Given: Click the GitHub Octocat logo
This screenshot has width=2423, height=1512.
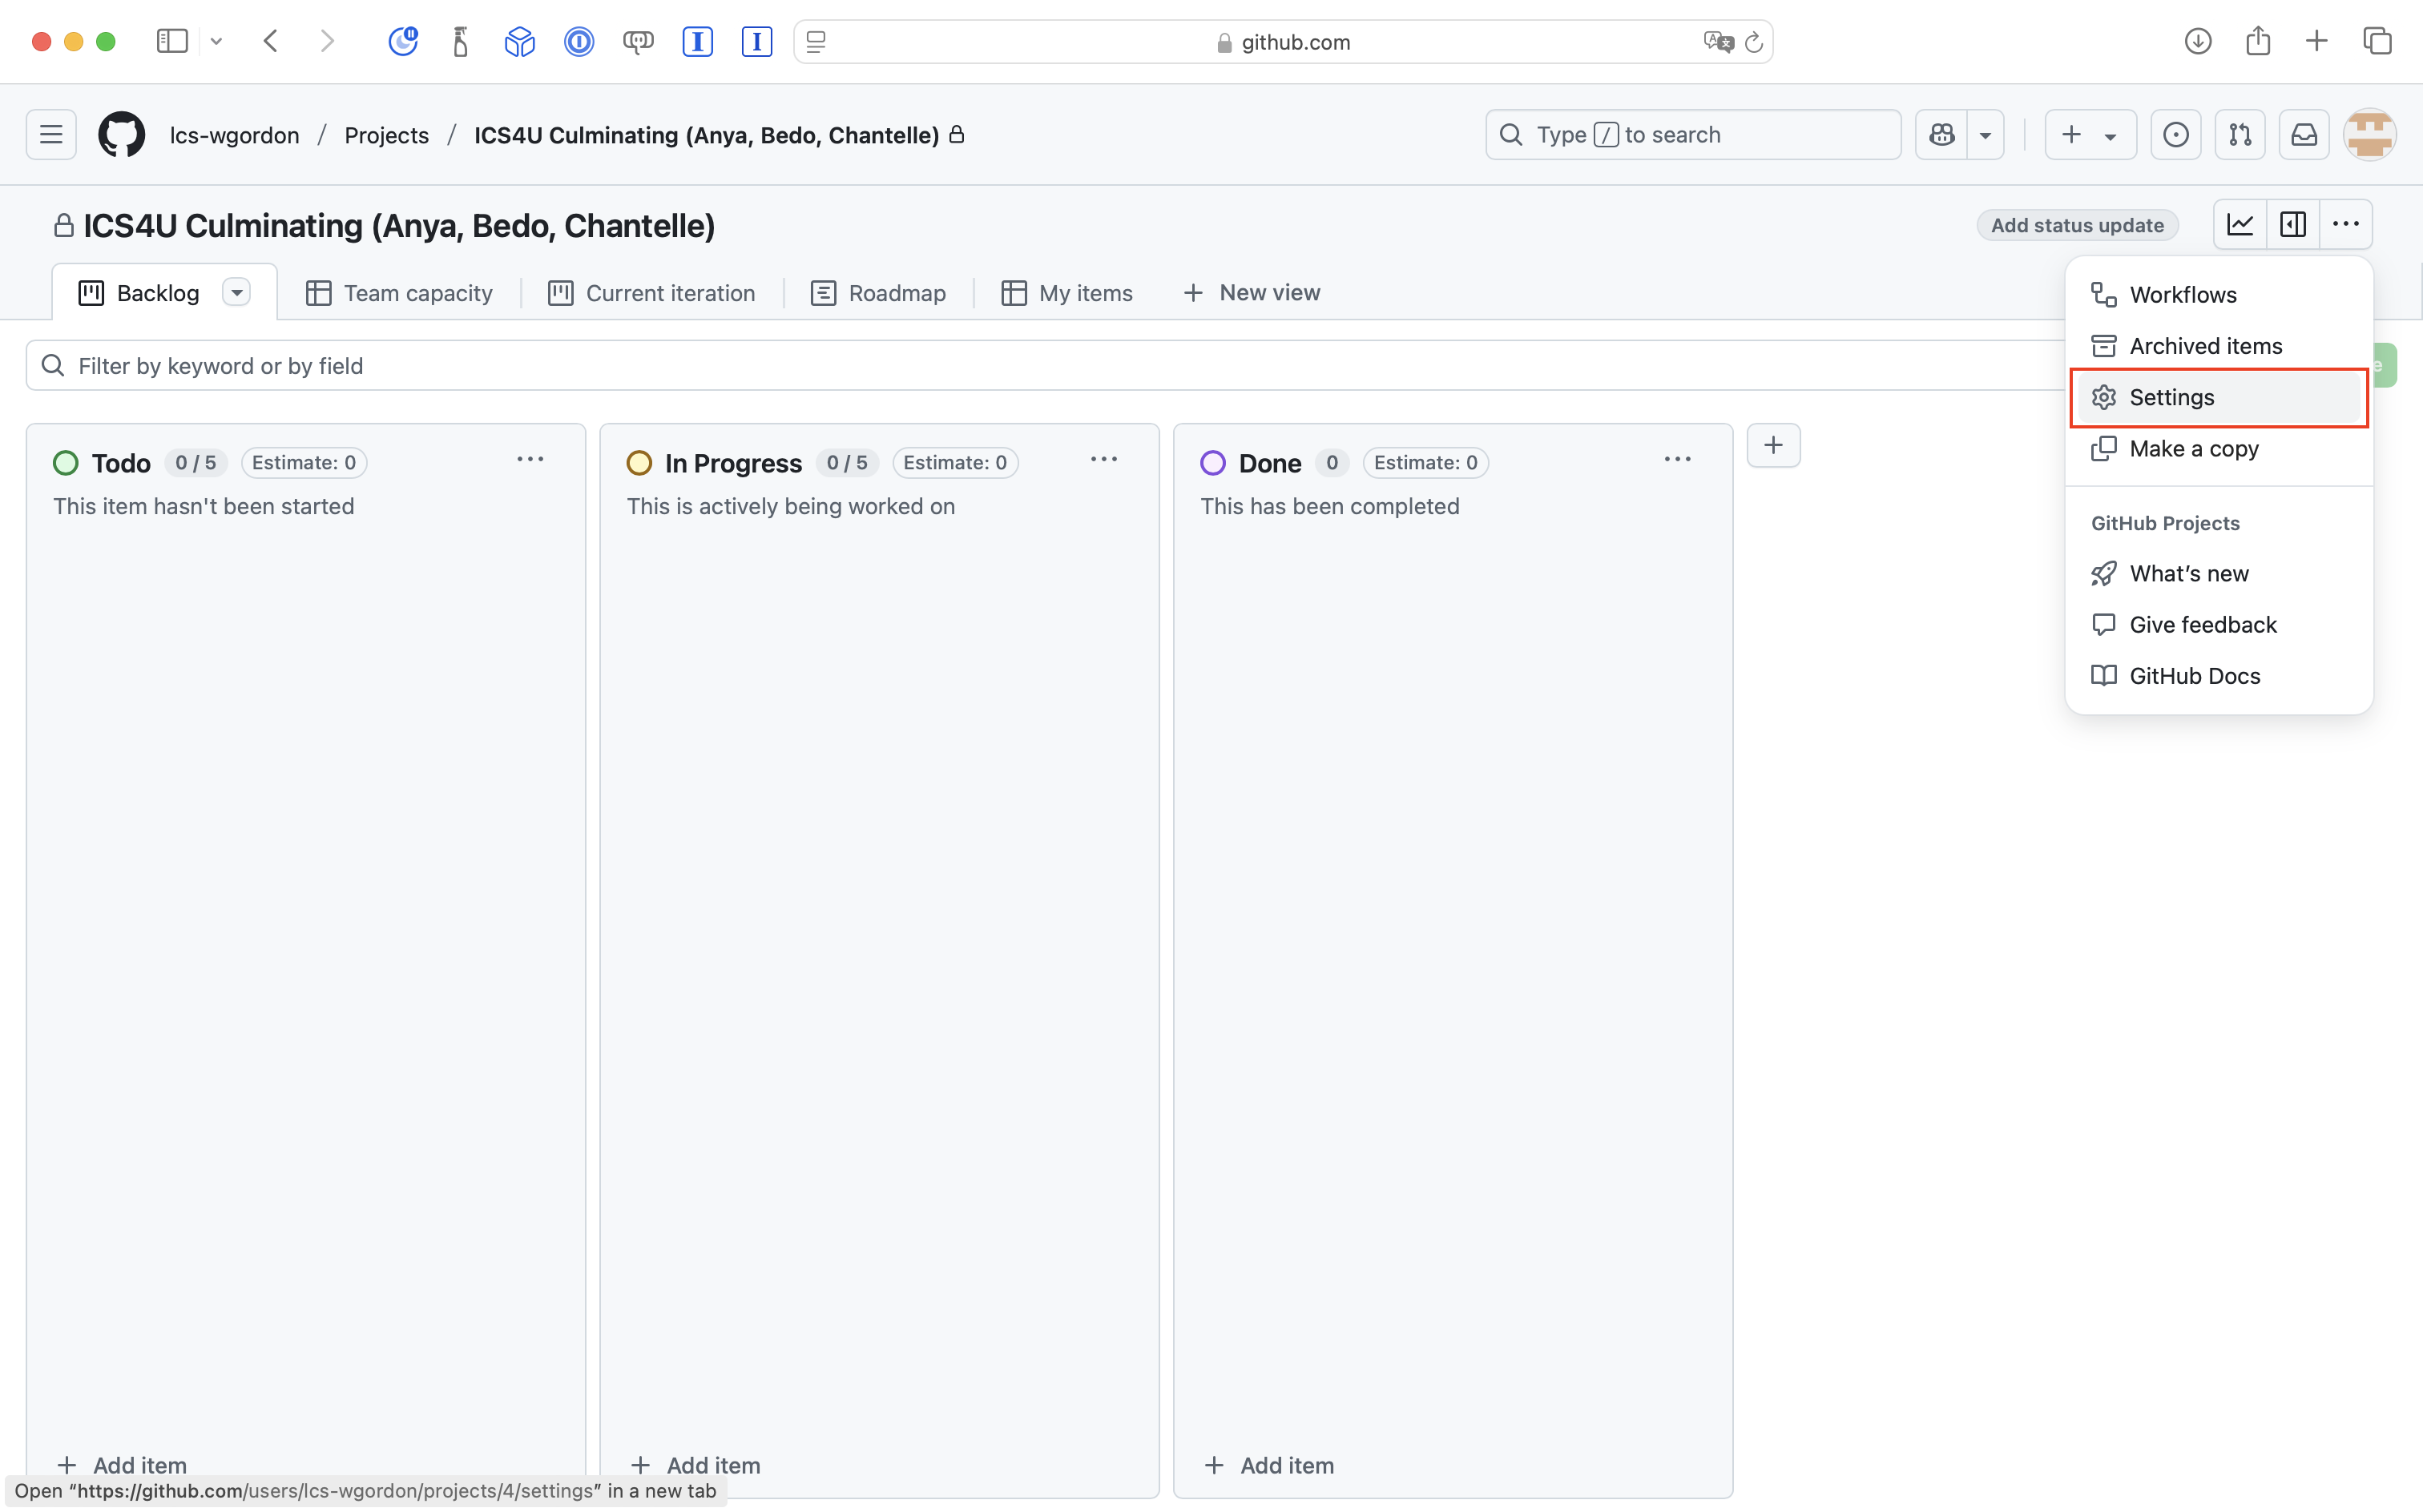Looking at the screenshot, I should [x=121, y=134].
